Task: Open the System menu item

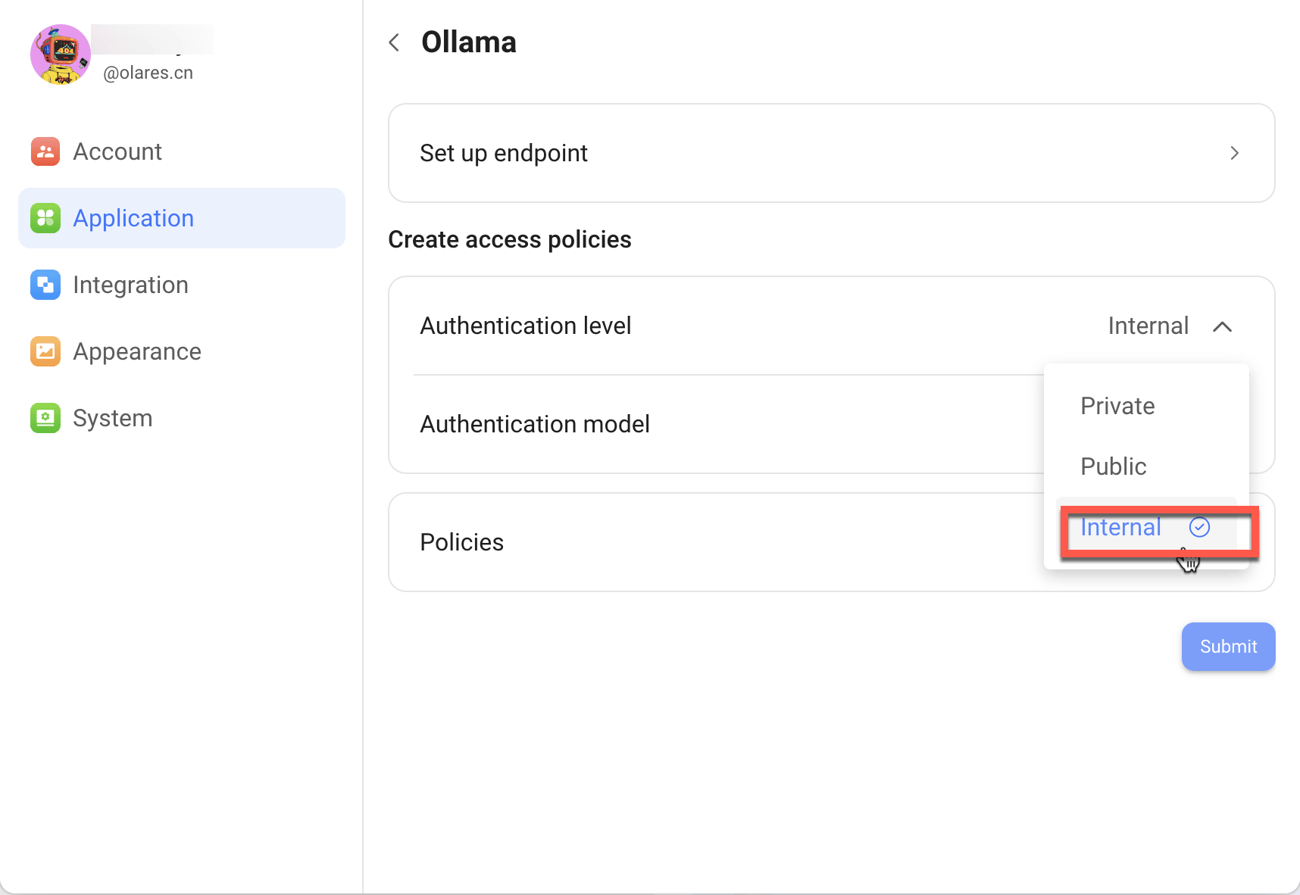Action: (113, 418)
